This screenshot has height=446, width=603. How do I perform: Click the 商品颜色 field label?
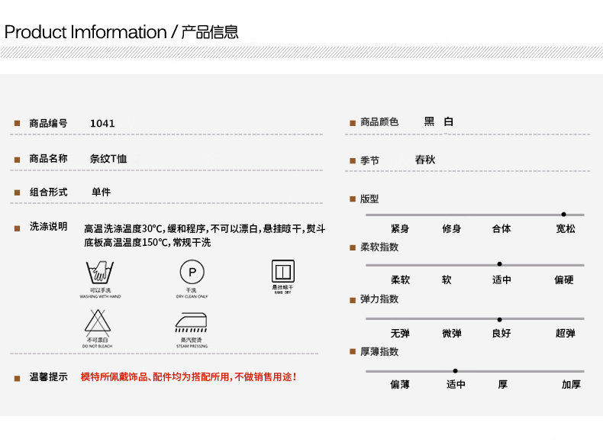pos(379,121)
